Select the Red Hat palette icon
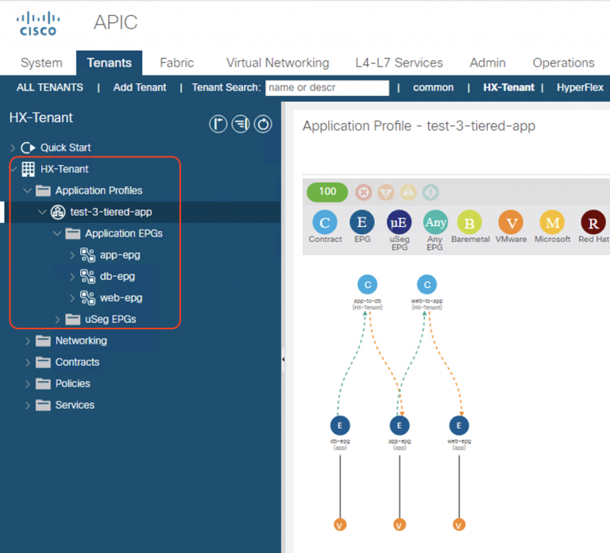610x553 pixels. pyautogui.click(x=593, y=222)
